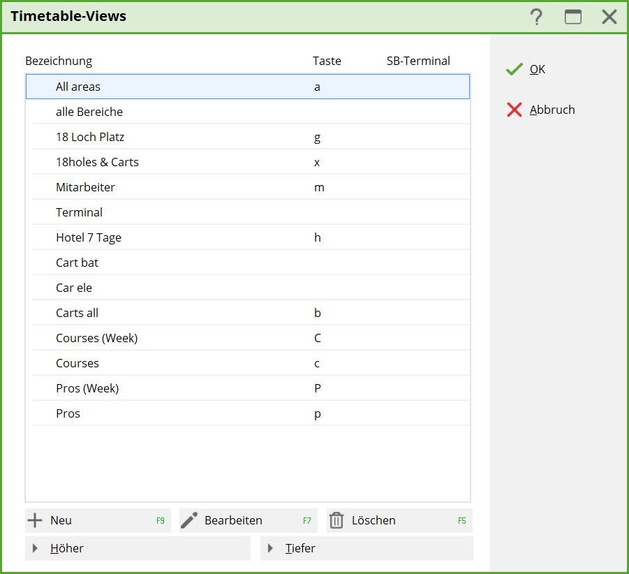629x574 pixels.
Task: Click the Bezeichnung column header
Action: (59, 61)
